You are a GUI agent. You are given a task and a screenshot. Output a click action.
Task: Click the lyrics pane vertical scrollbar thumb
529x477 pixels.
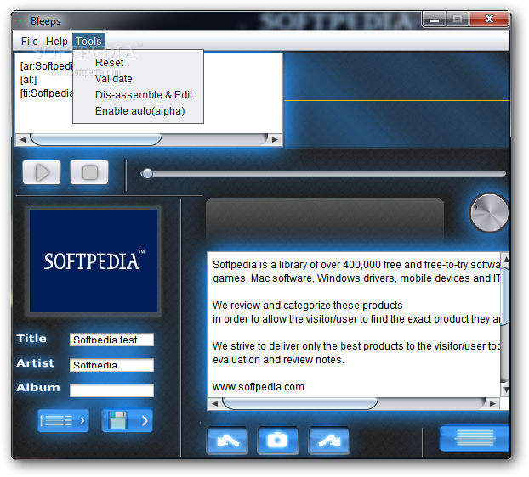(505, 296)
